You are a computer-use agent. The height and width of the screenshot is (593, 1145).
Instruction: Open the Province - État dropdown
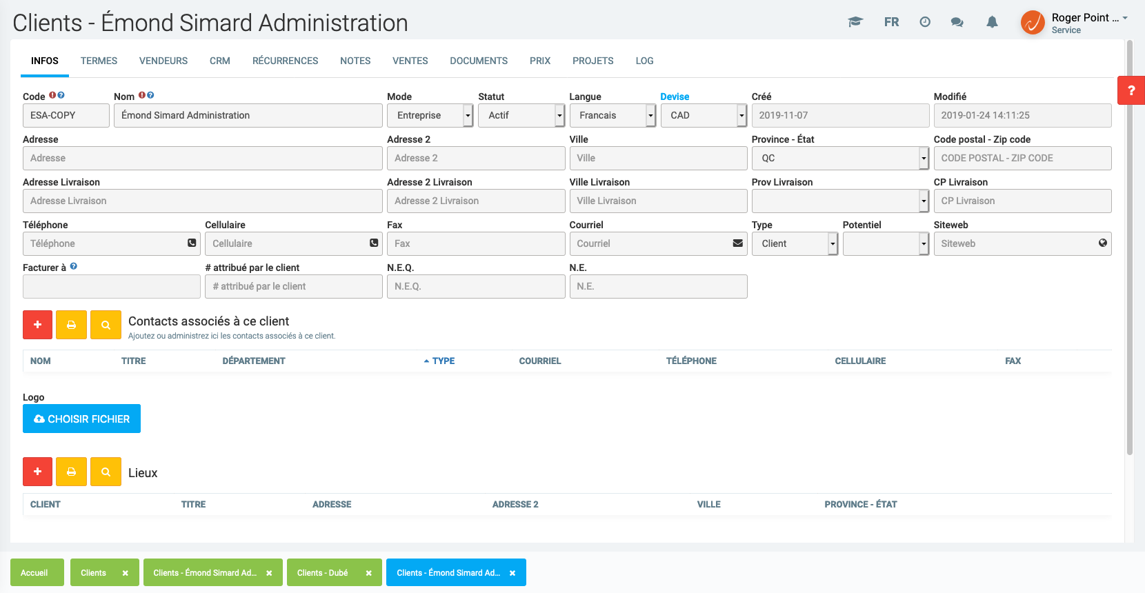(839, 159)
